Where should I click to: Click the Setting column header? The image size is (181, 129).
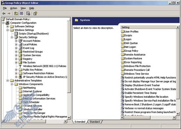148,27
